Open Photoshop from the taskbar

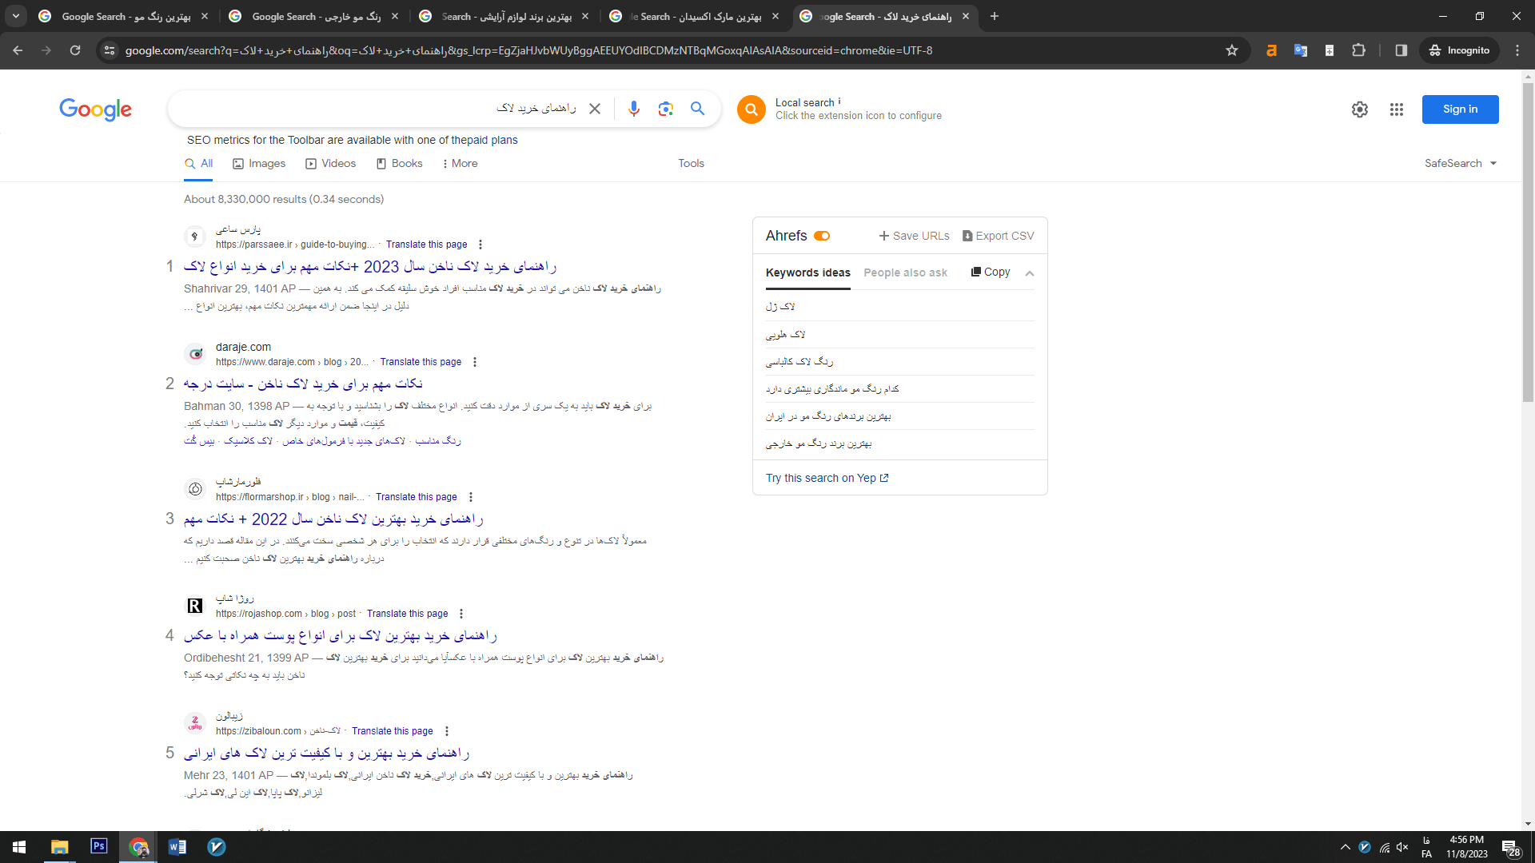tap(99, 847)
